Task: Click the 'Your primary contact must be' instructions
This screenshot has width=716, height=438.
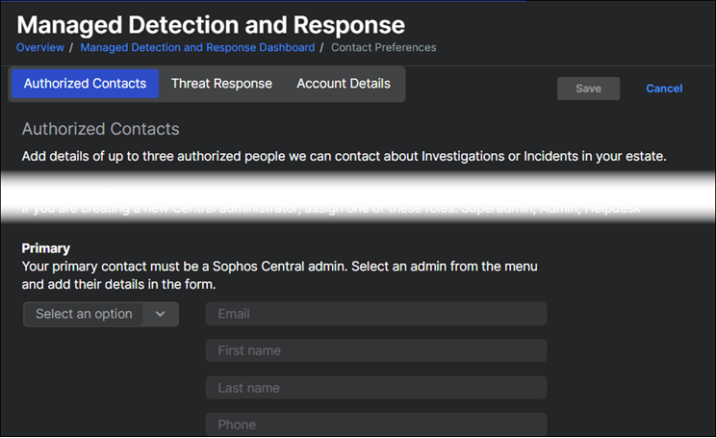Action: [x=279, y=274]
